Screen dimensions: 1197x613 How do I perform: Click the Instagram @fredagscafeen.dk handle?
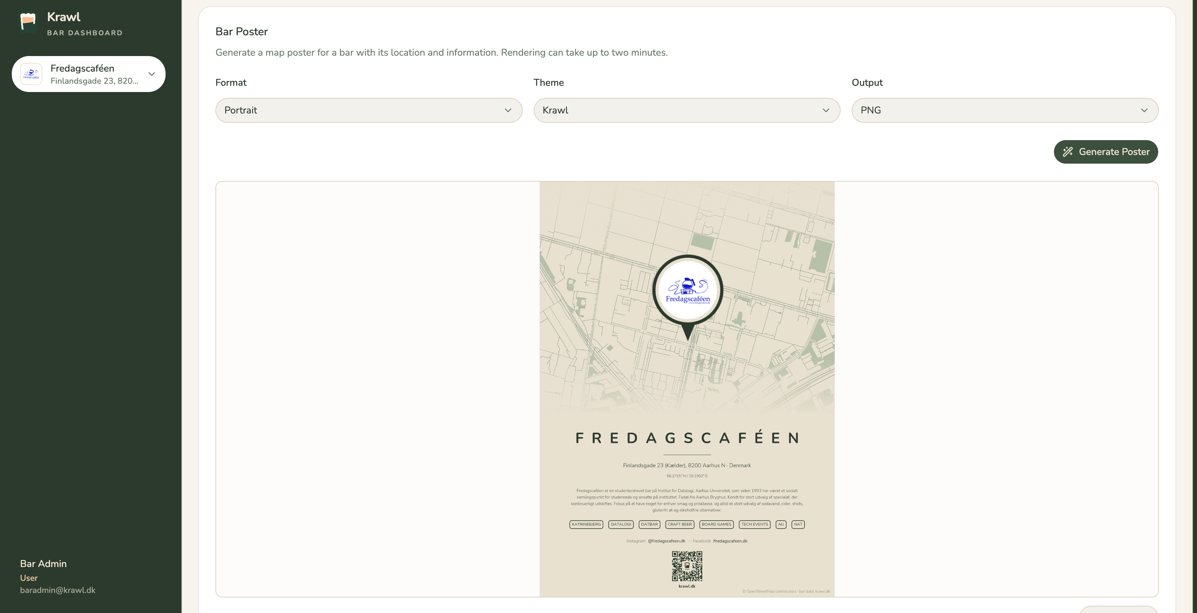[x=666, y=541]
